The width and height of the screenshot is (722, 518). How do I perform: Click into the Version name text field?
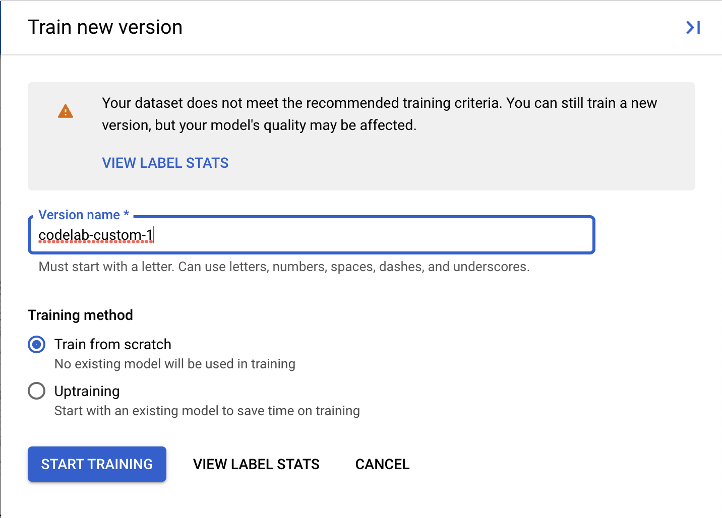pos(353,235)
